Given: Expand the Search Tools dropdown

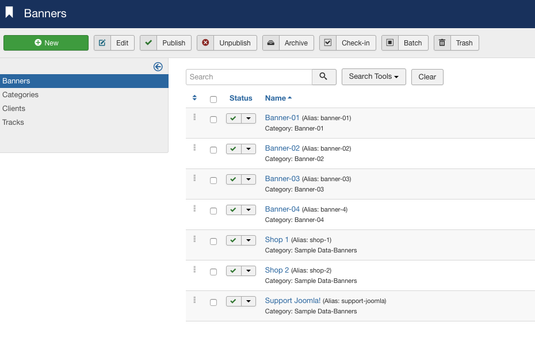Looking at the screenshot, I should pos(373,76).
